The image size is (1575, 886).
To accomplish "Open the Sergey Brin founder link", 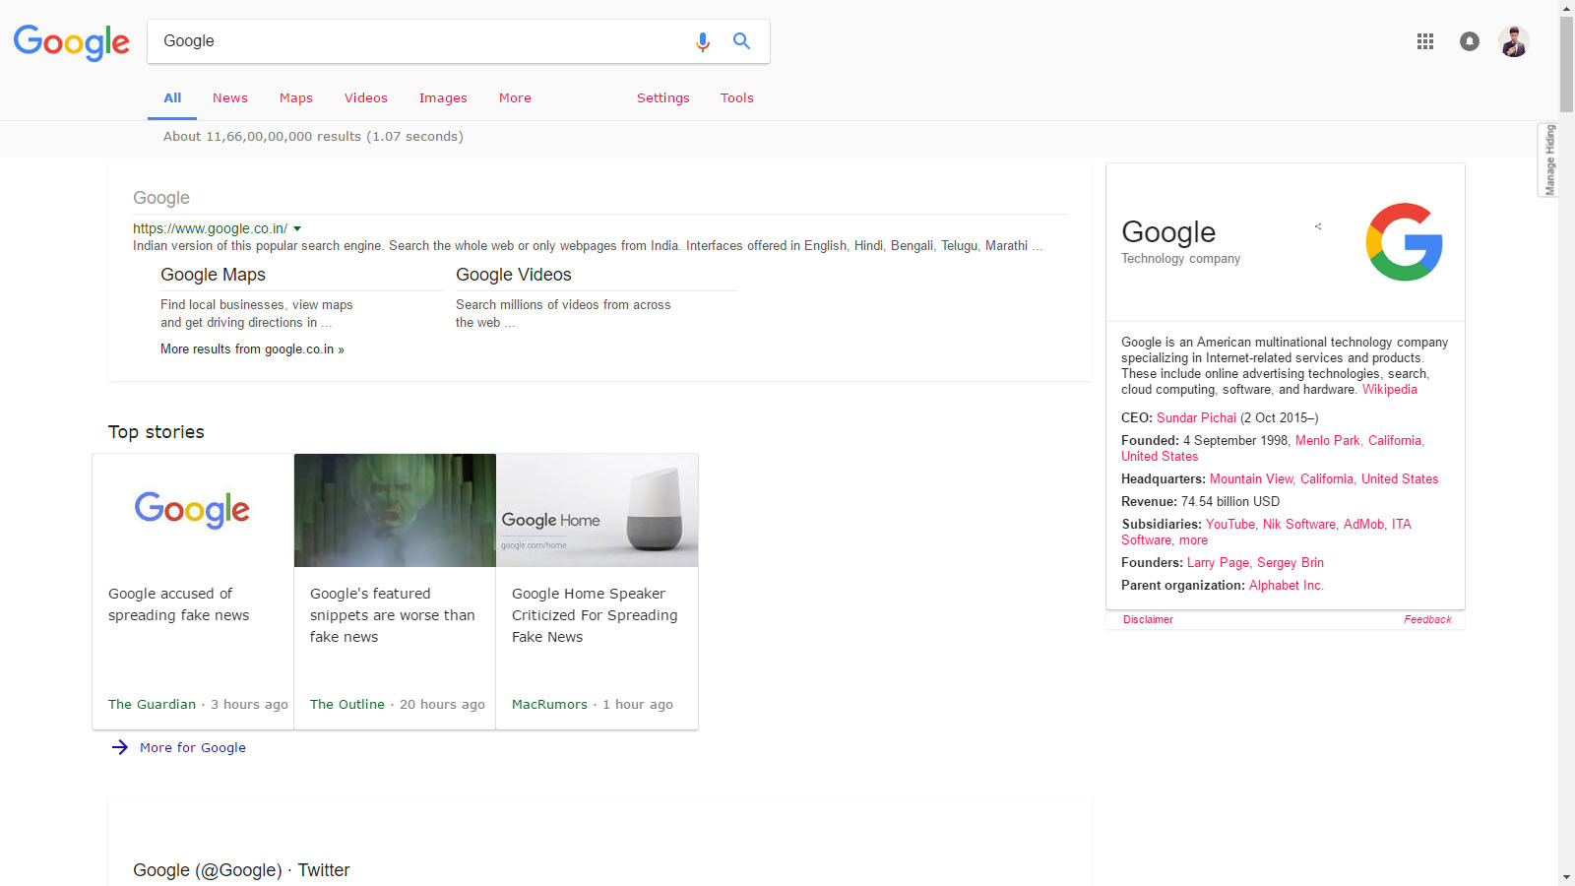I will [1291, 563].
